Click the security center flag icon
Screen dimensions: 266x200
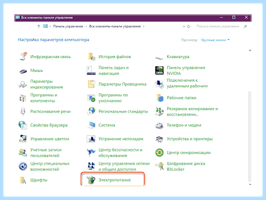(91, 152)
